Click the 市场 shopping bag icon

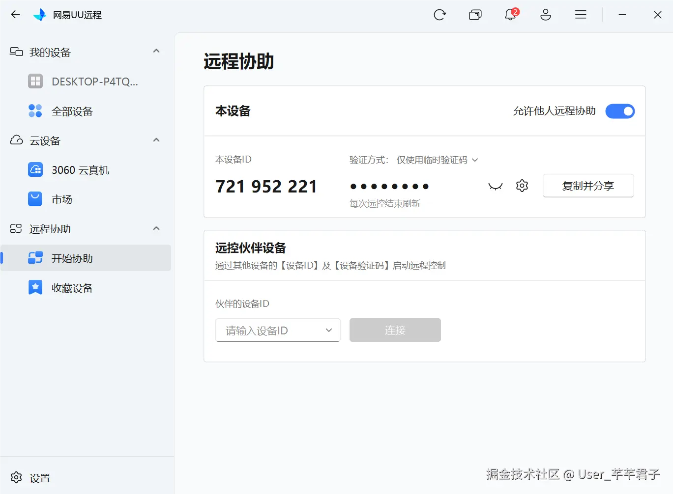coord(35,199)
